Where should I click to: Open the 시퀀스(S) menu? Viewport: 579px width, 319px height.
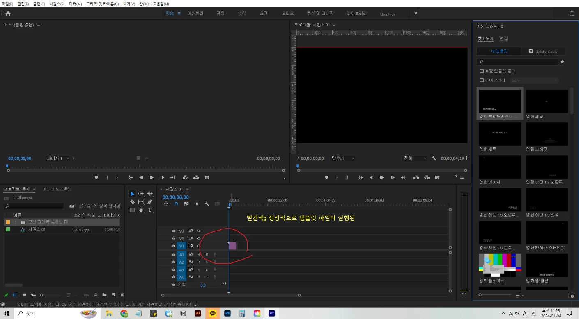(x=57, y=4)
